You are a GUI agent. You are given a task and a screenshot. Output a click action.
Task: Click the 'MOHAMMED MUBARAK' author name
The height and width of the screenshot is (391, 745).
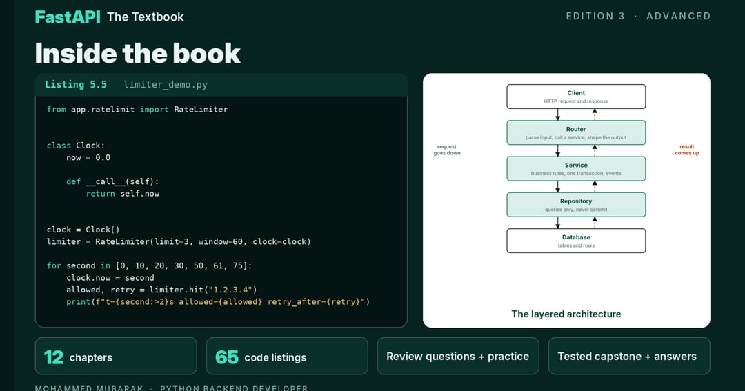point(89,388)
